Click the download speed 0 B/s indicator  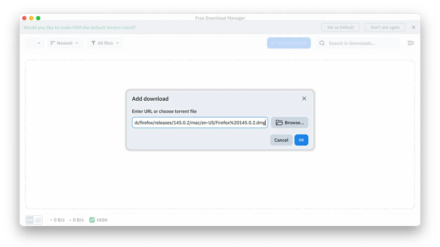click(57, 220)
